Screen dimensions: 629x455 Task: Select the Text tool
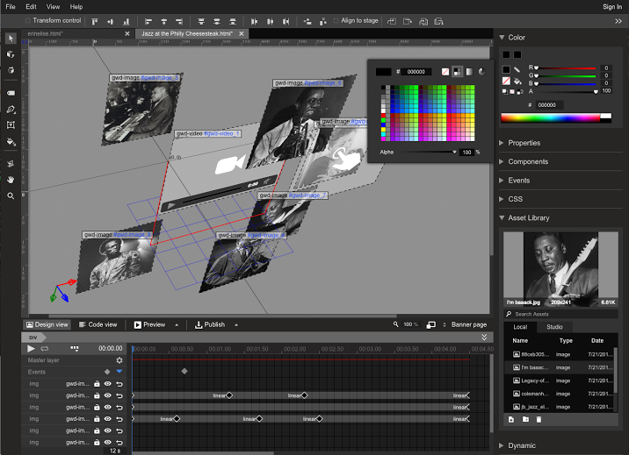(11, 125)
